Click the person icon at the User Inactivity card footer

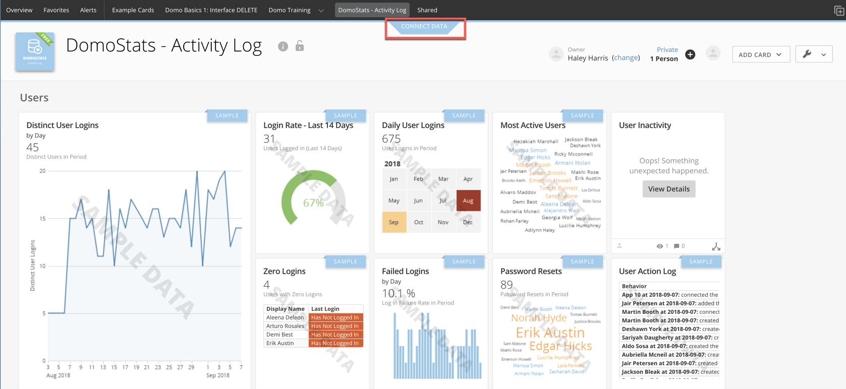click(x=619, y=246)
